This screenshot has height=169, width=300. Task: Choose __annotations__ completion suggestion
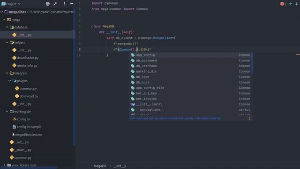pos(190,110)
